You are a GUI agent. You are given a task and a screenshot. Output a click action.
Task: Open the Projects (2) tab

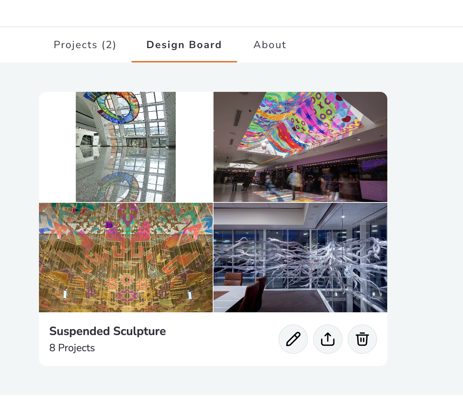pyautogui.click(x=85, y=45)
